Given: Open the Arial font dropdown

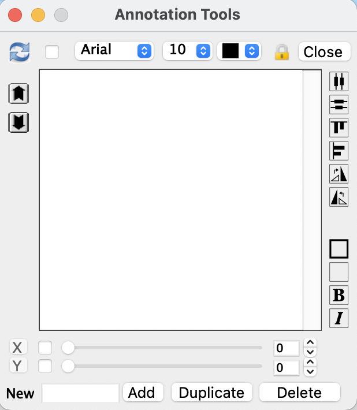Looking at the screenshot, I should [114, 51].
